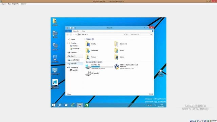
Task: Refresh the This PC address bar
Action: (127, 35)
